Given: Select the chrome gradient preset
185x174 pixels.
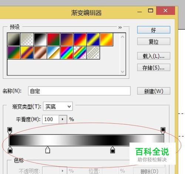Looking at the screenshot, I should 54,53.
